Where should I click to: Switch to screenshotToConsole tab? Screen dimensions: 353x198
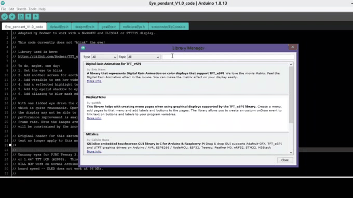tap(168, 26)
